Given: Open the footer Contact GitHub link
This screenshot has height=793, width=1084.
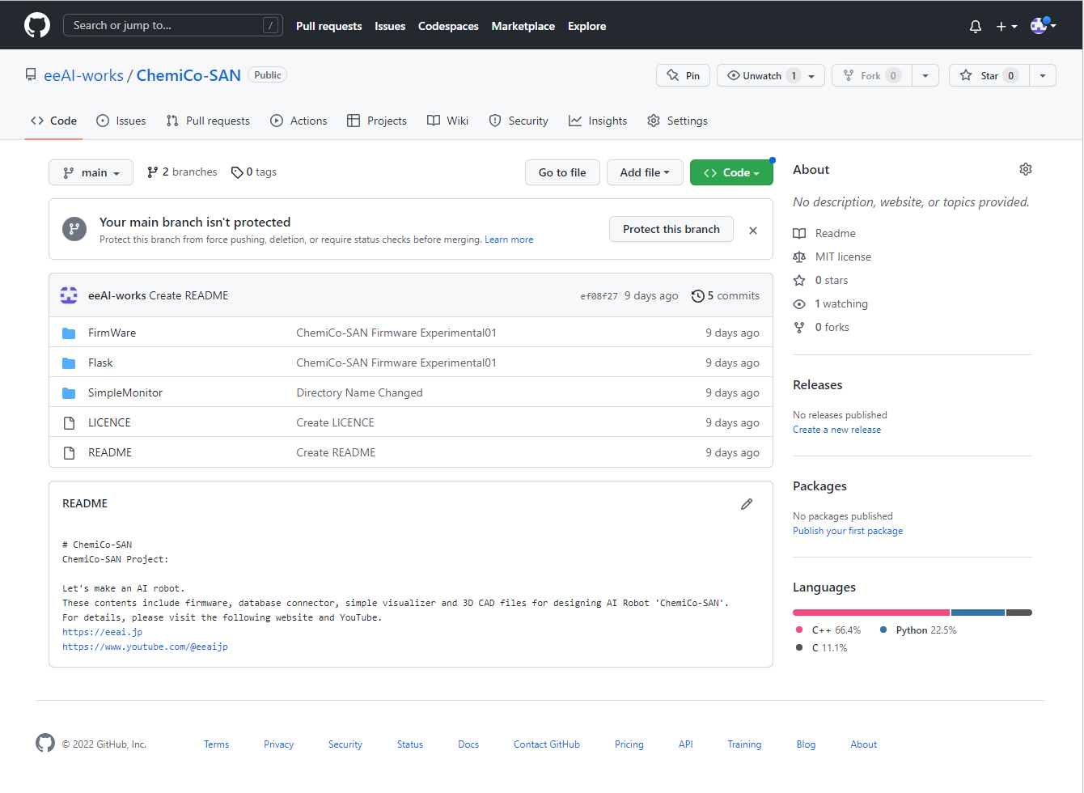Looking at the screenshot, I should click(547, 744).
